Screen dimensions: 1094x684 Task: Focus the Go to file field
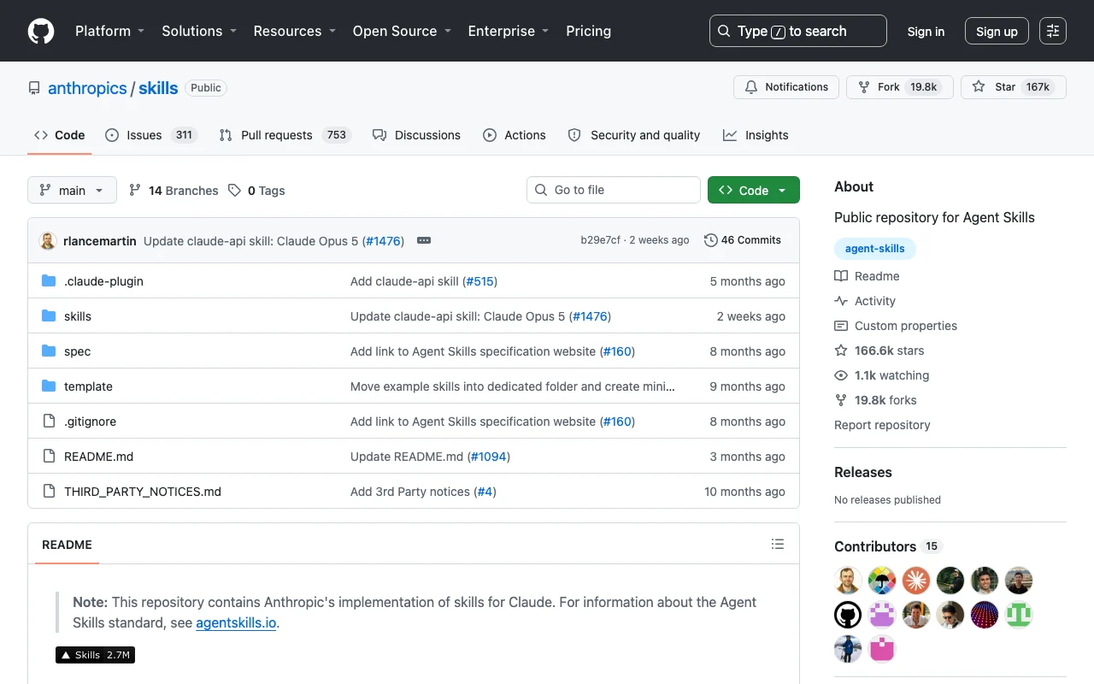[x=614, y=190]
